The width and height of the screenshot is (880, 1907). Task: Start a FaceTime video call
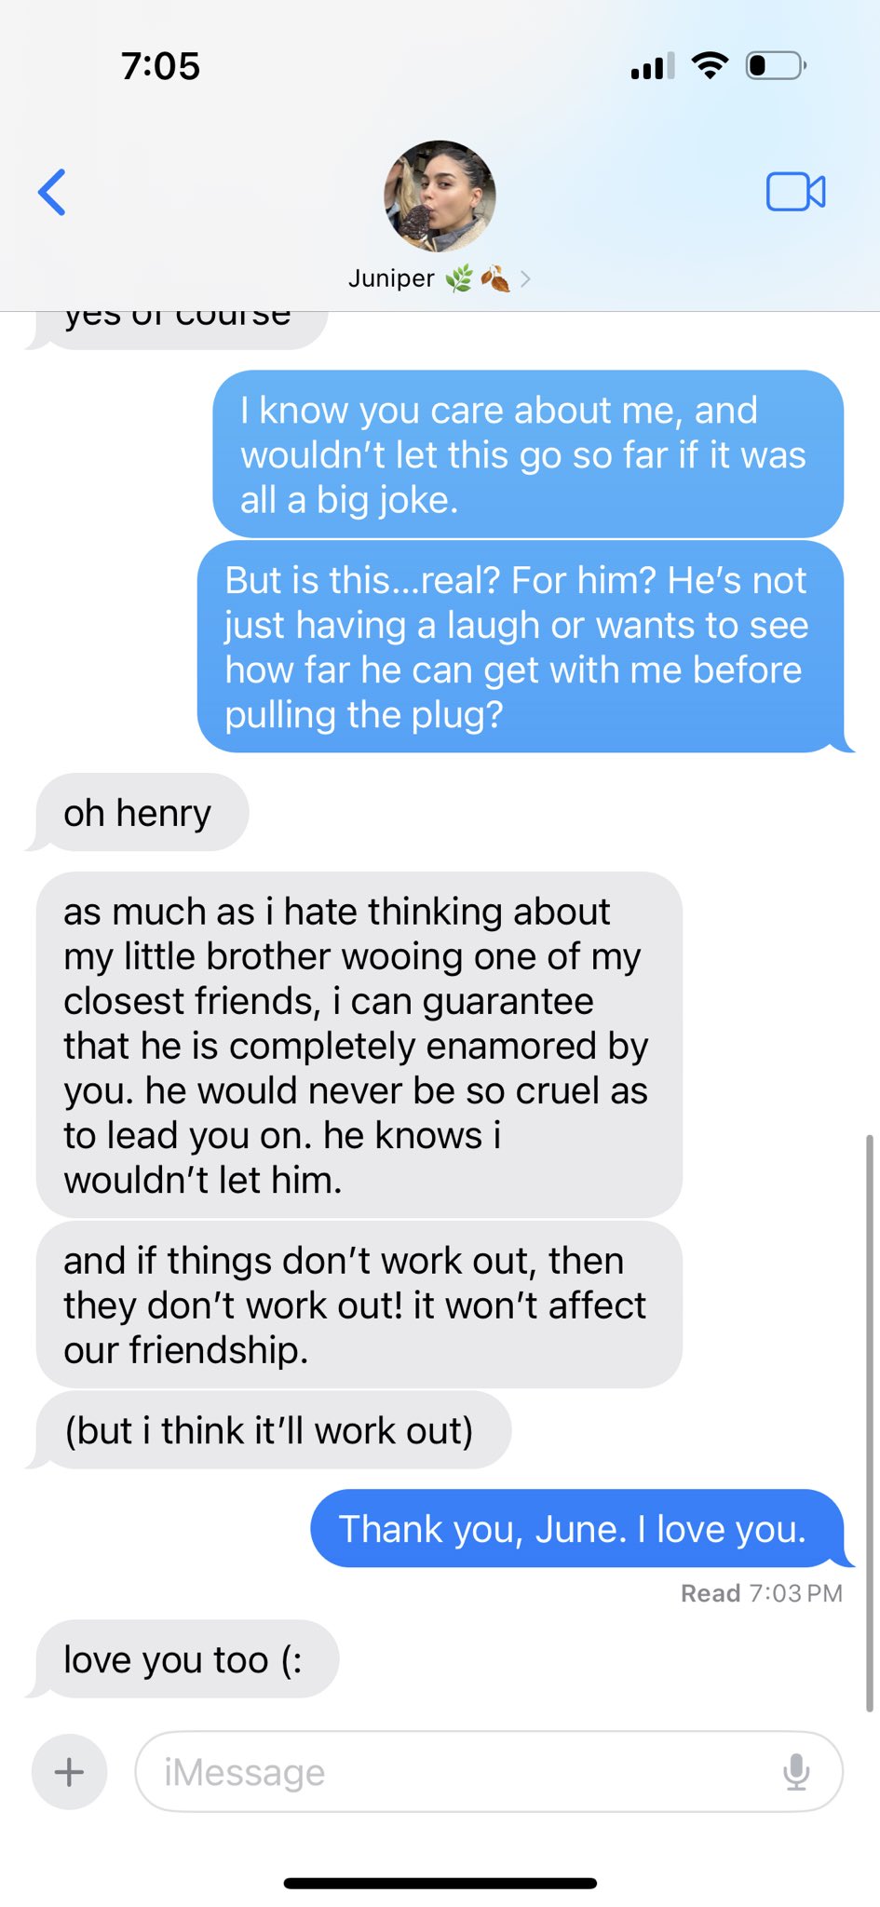(795, 192)
